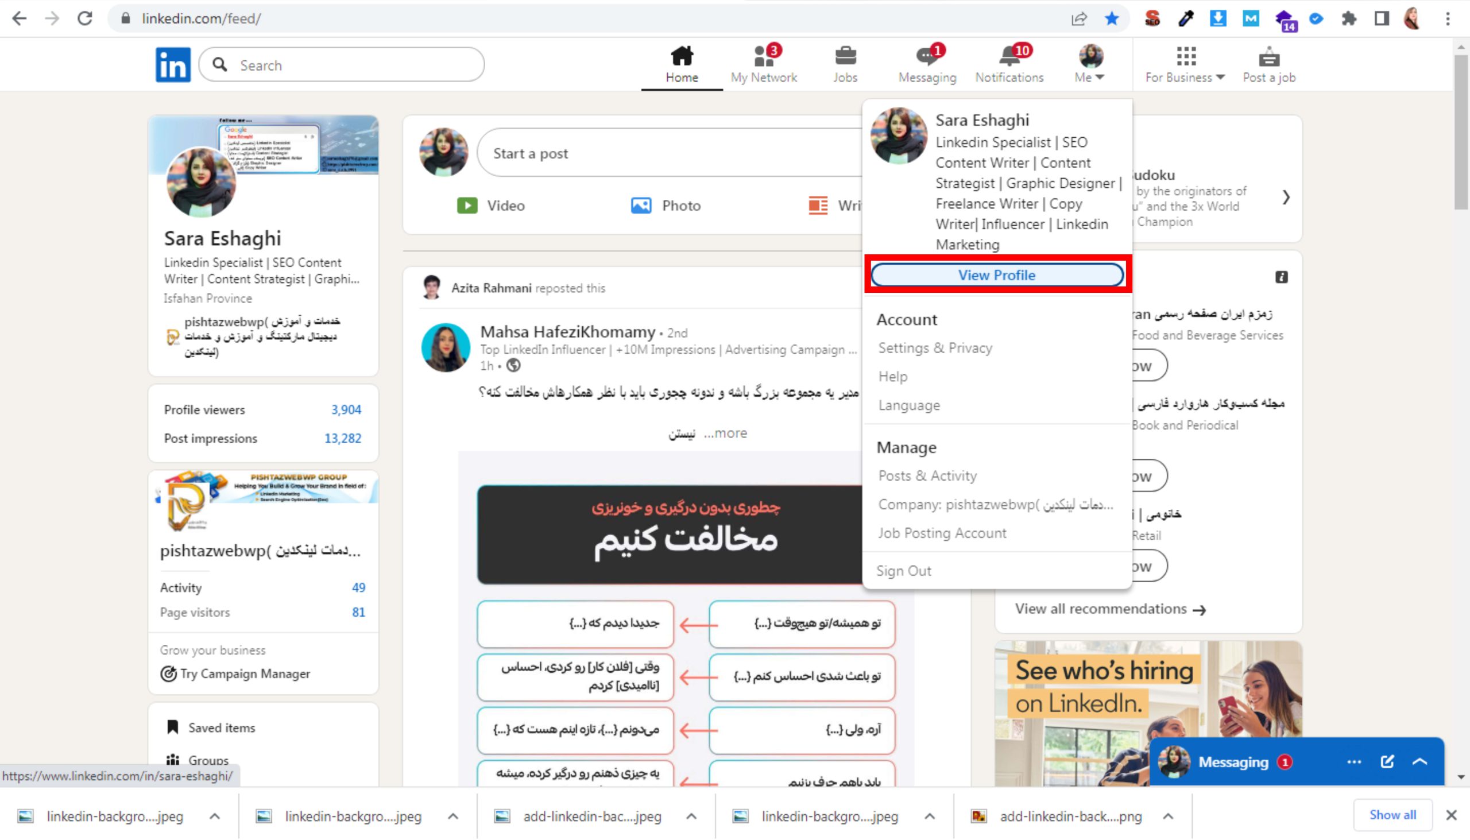Check Notifications with the bell icon
This screenshot has height=840, width=1470.
[1009, 63]
